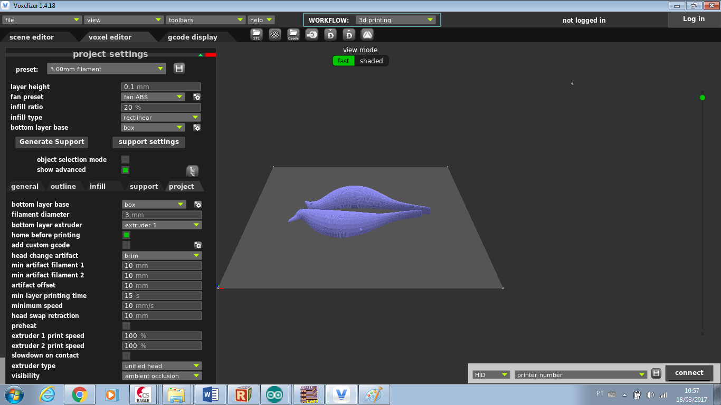
Task: Open the HID connection type dropdown
Action: [x=491, y=375]
